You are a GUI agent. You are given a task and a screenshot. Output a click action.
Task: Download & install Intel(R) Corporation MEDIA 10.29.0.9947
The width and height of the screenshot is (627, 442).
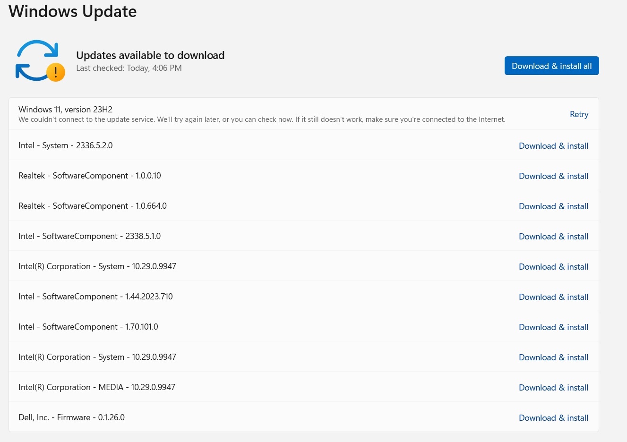coord(553,388)
